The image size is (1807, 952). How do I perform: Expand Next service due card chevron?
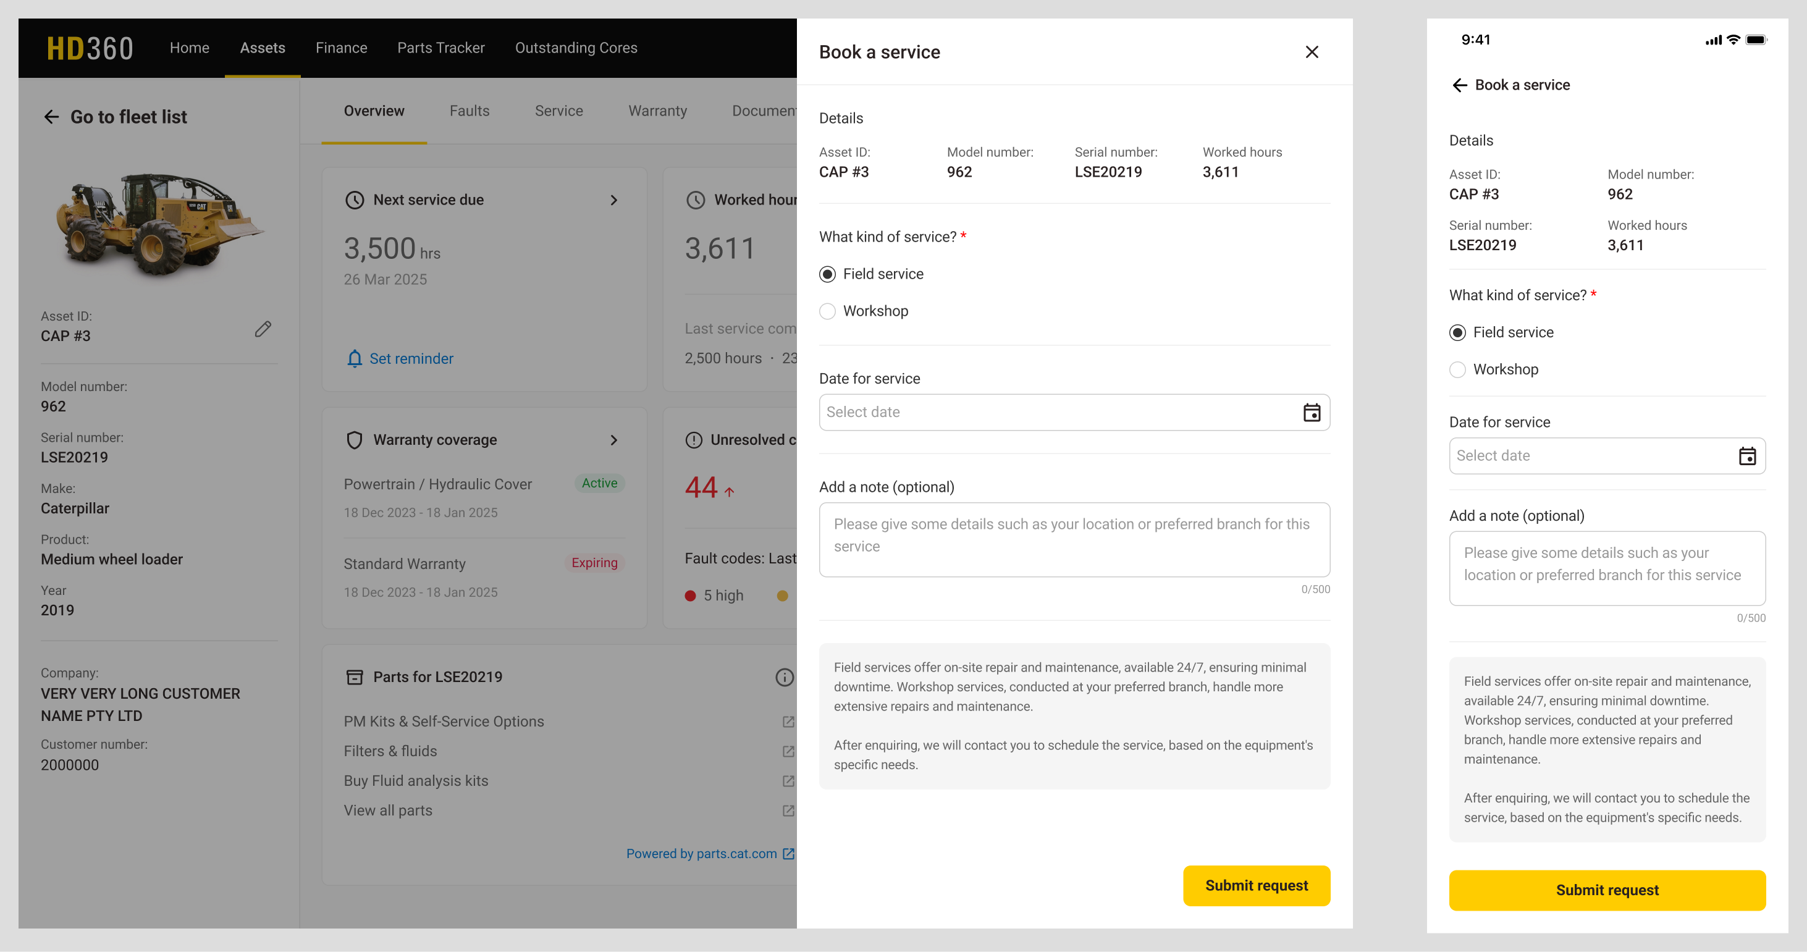[614, 200]
